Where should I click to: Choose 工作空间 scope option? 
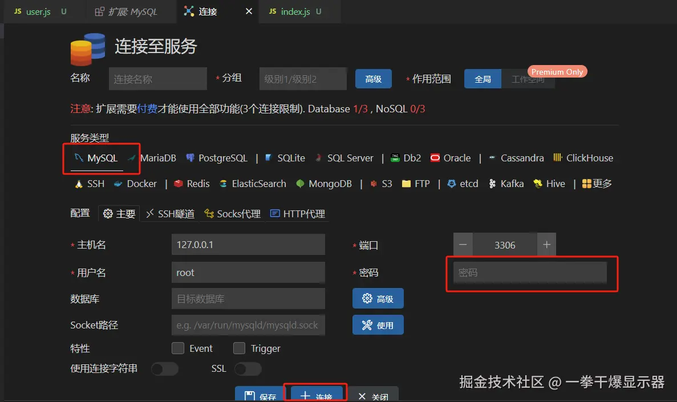point(528,79)
